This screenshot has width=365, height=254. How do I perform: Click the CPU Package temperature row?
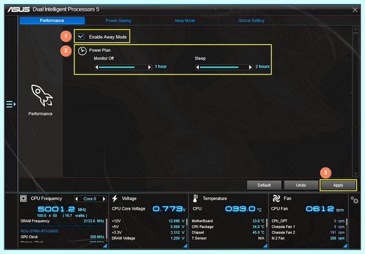coord(228,227)
